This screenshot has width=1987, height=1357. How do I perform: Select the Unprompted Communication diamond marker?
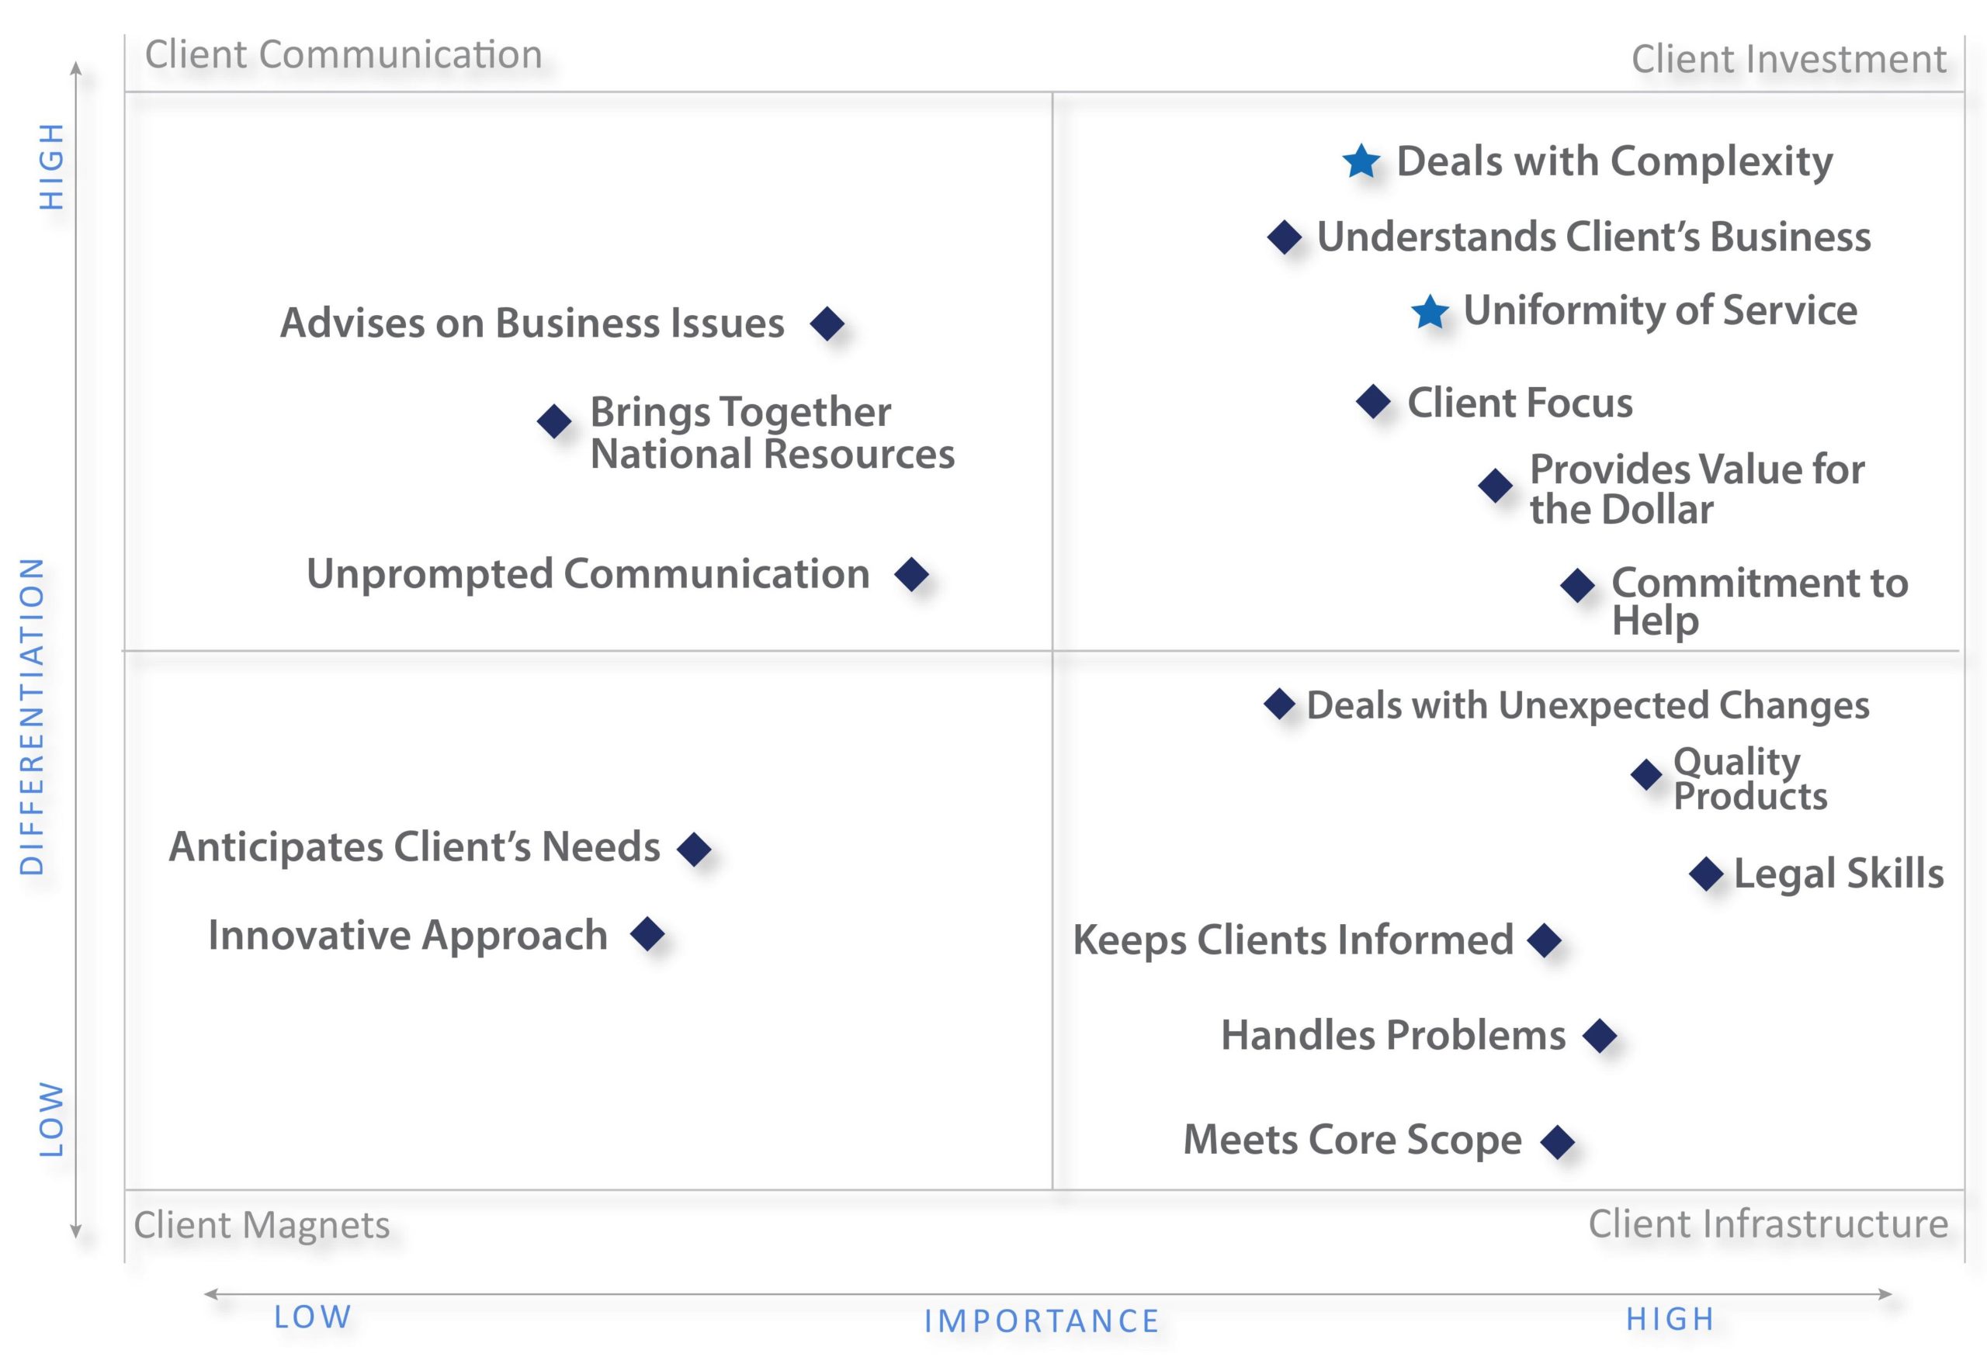(911, 574)
